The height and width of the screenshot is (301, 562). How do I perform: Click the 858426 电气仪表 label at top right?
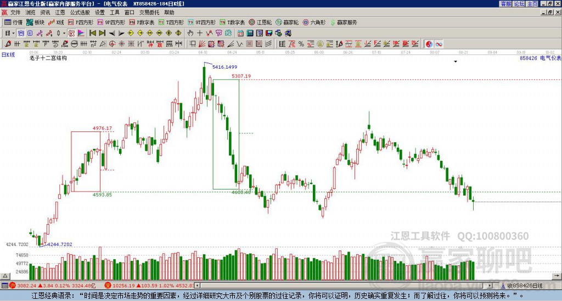click(x=540, y=58)
